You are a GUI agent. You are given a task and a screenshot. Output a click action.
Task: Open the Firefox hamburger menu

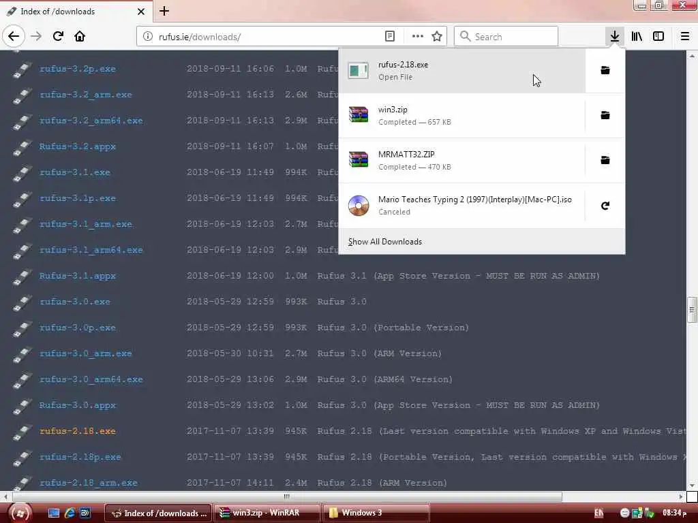point(685,36)
